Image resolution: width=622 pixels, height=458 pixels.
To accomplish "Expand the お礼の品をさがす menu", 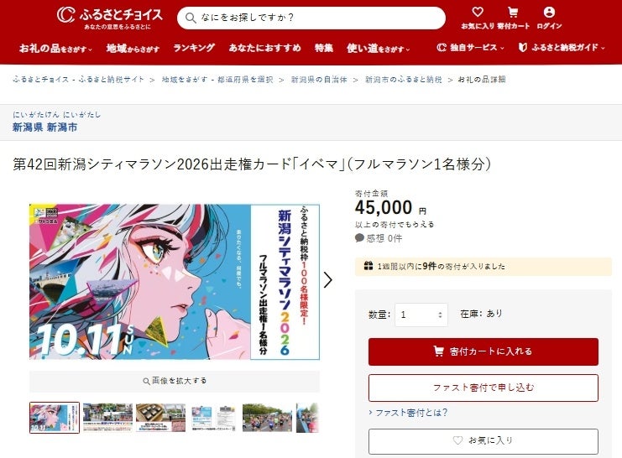I will (x=56, y=49).
